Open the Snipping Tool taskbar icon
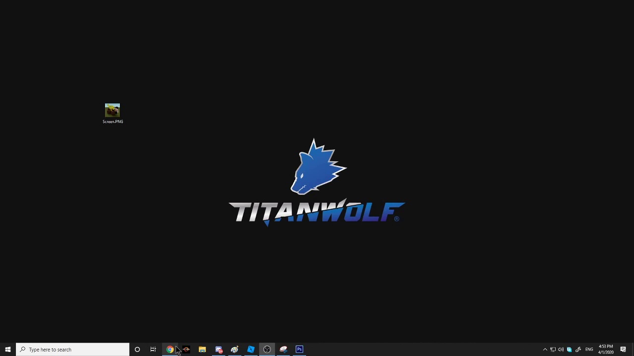The image size is (634, 356). [283, 350]
